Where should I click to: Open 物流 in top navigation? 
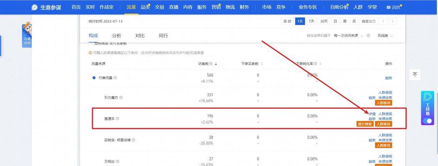(230, 7)
